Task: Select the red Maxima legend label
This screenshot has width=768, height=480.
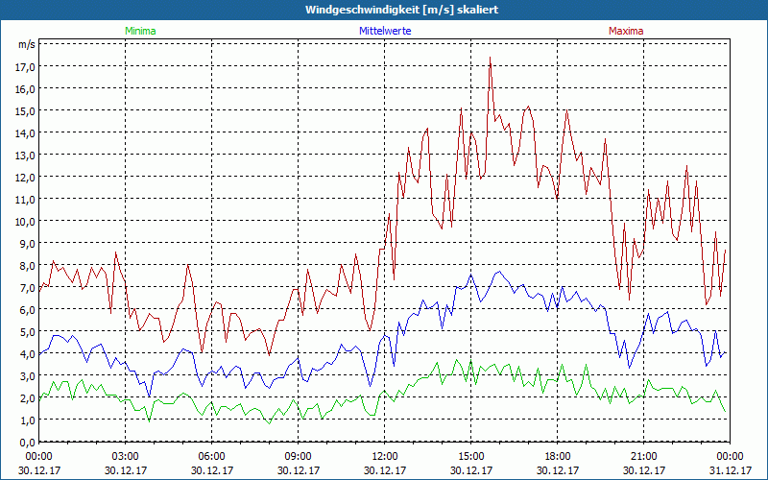Action: (x=626, y=31)
